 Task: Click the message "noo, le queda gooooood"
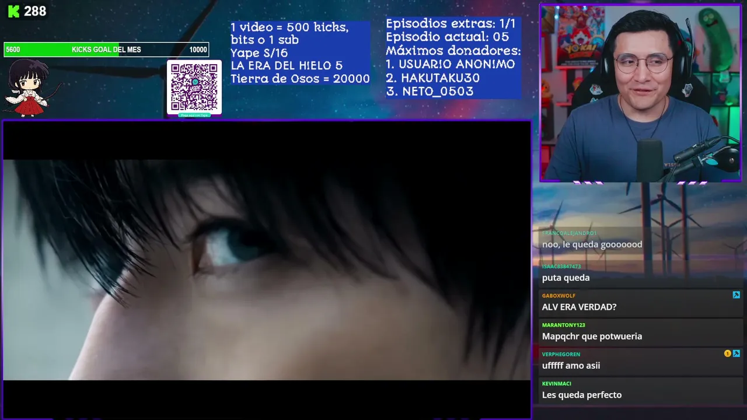[x=592, y=244]
